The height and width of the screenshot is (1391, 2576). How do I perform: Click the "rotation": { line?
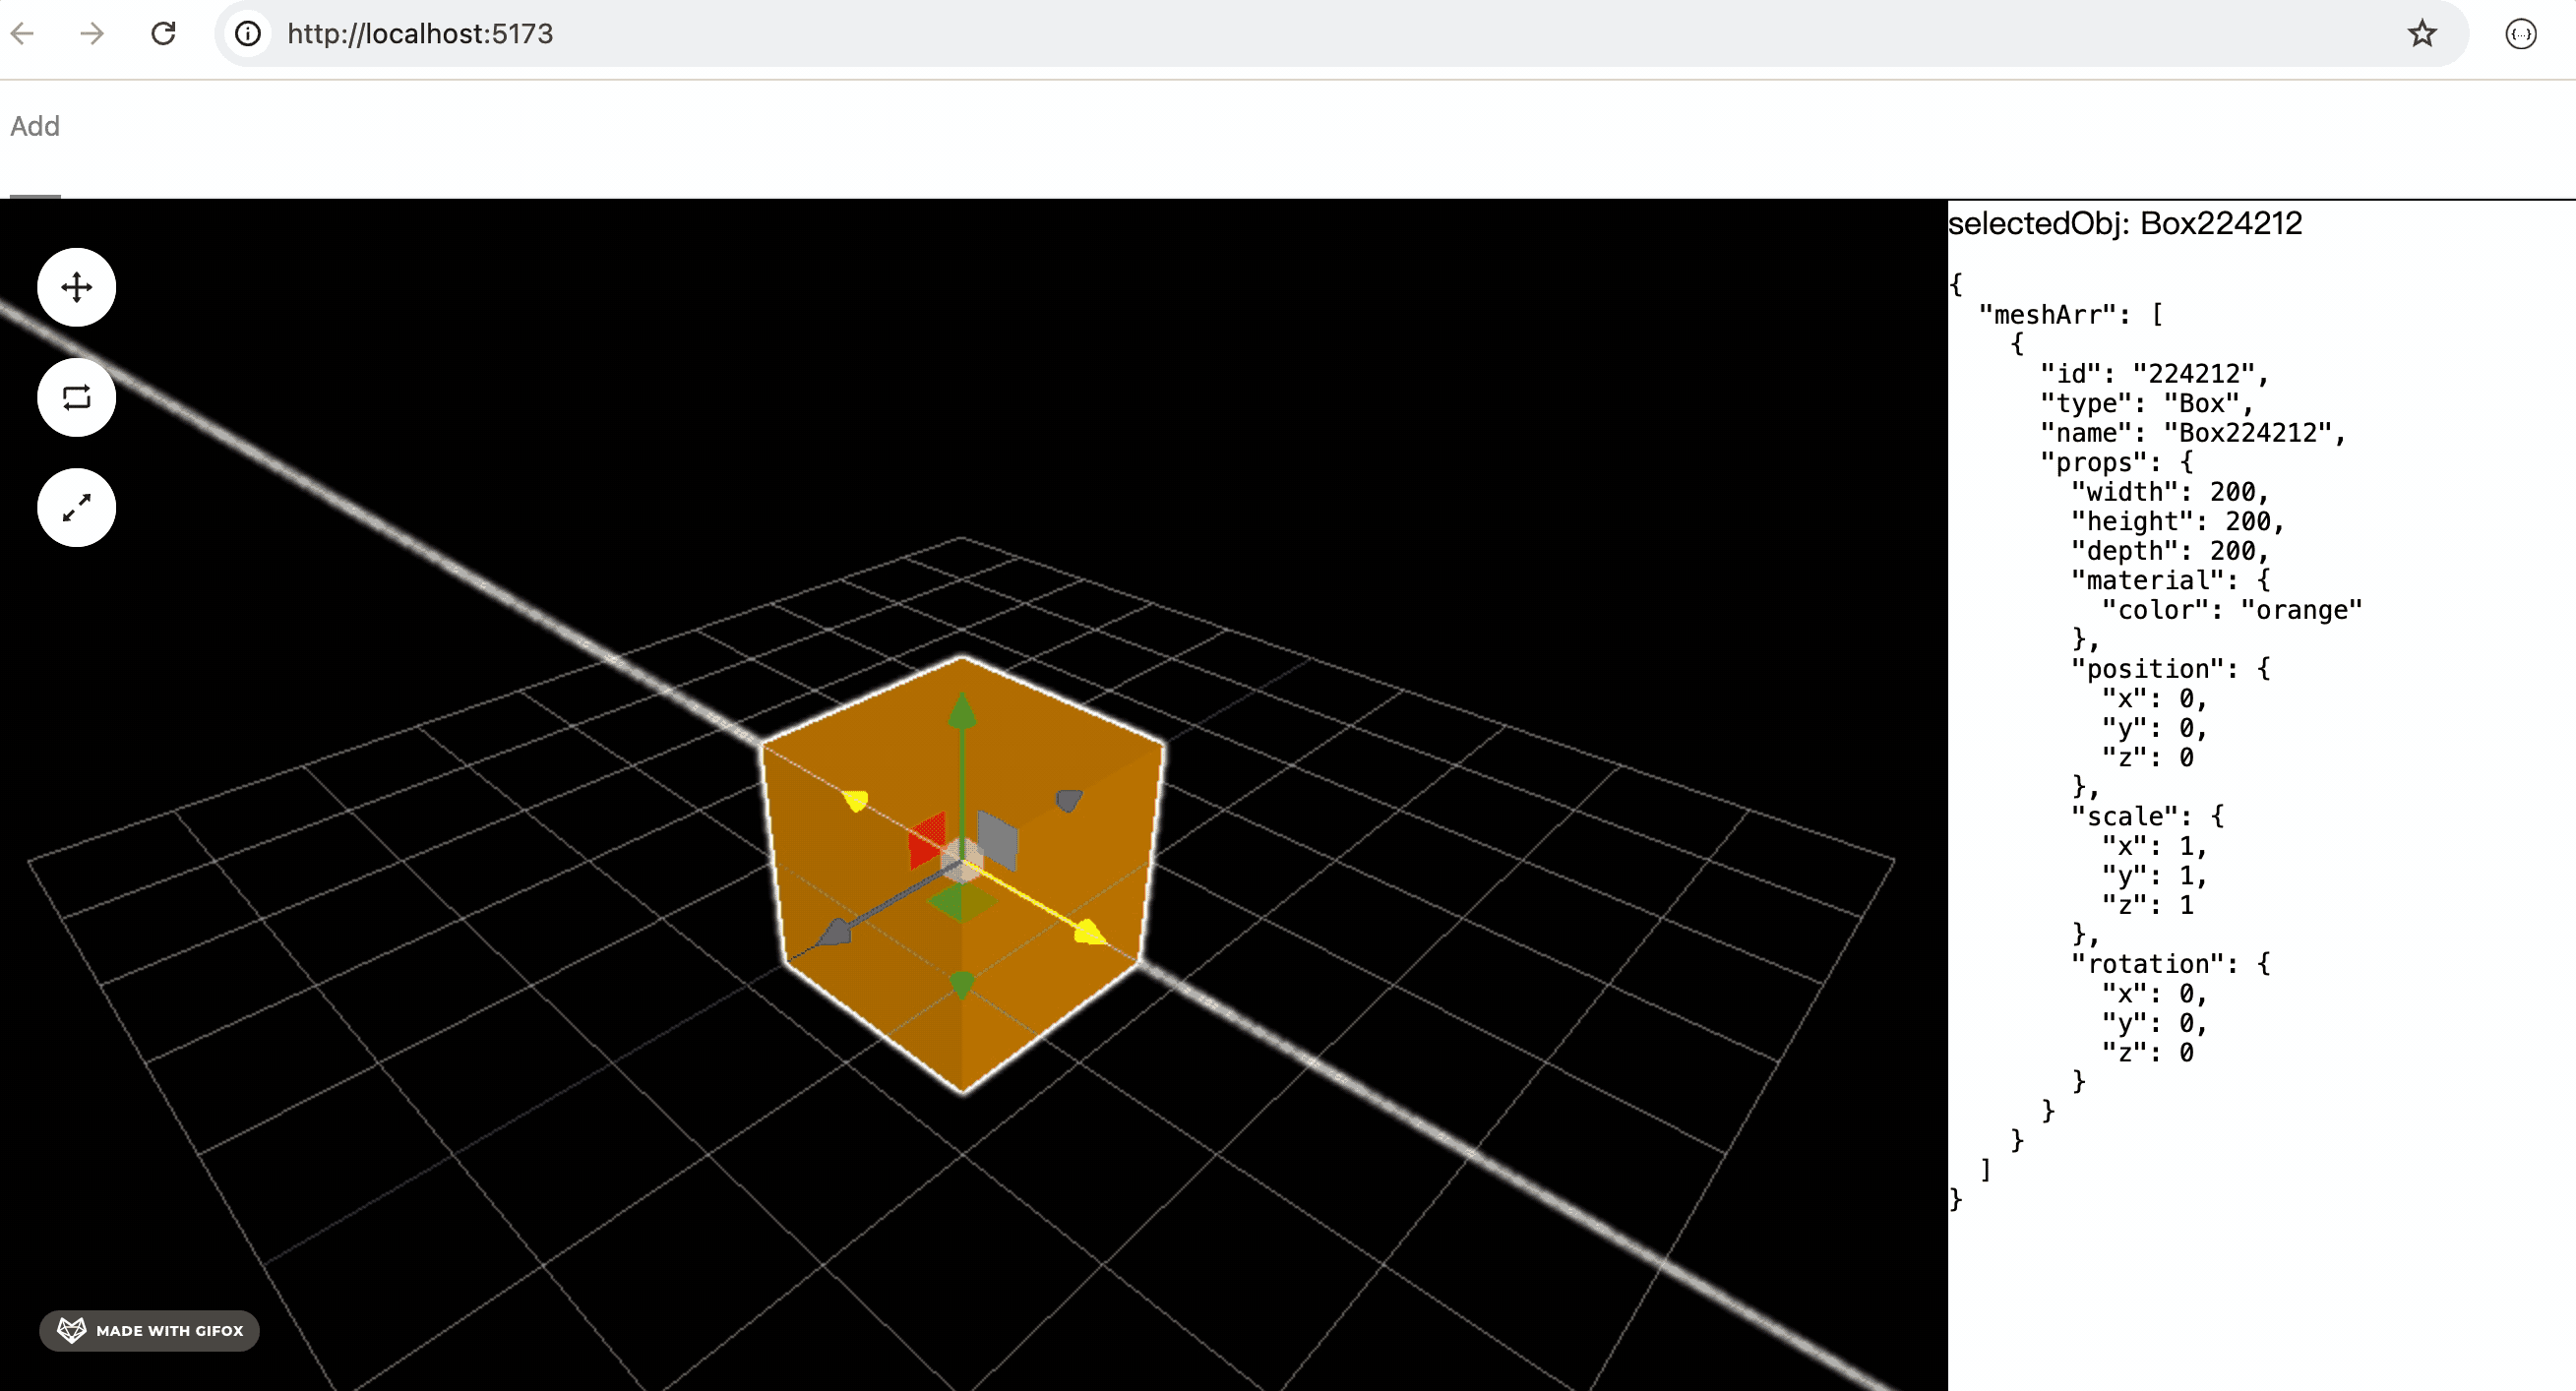click(2170, 964)
